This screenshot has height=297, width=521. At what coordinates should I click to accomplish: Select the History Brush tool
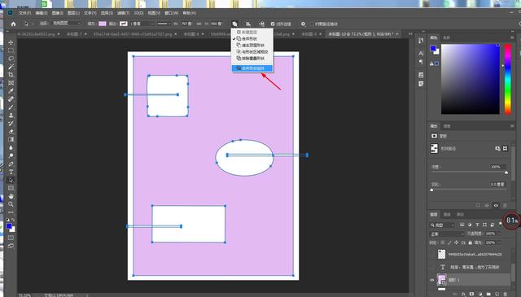pos(11,123)
